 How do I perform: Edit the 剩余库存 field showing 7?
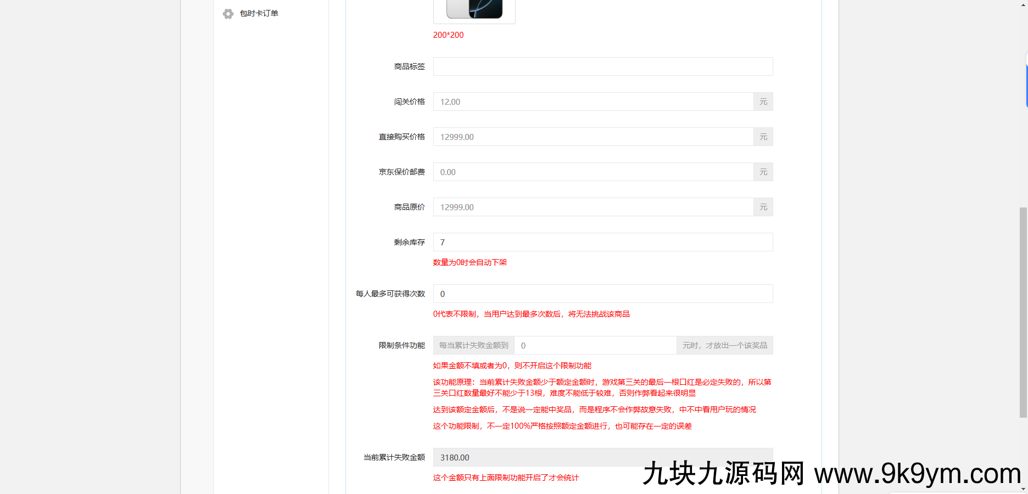pyautogui.click(x=602, y=242)
